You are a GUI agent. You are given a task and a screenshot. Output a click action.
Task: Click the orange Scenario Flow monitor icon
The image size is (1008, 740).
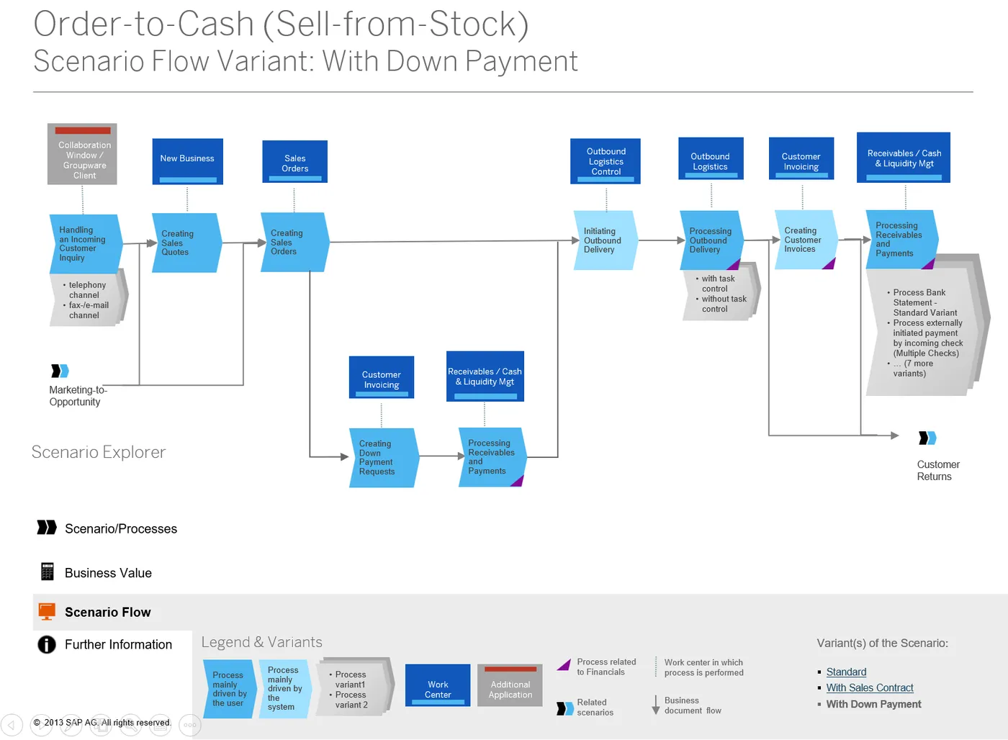(x=47, y=612)
